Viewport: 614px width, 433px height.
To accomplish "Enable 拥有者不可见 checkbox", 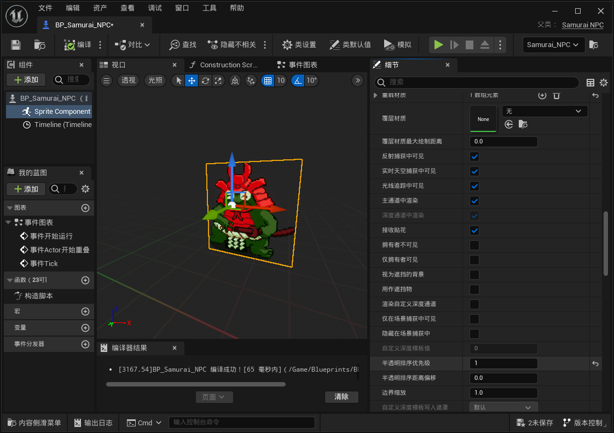I will (x=474, y=245).
